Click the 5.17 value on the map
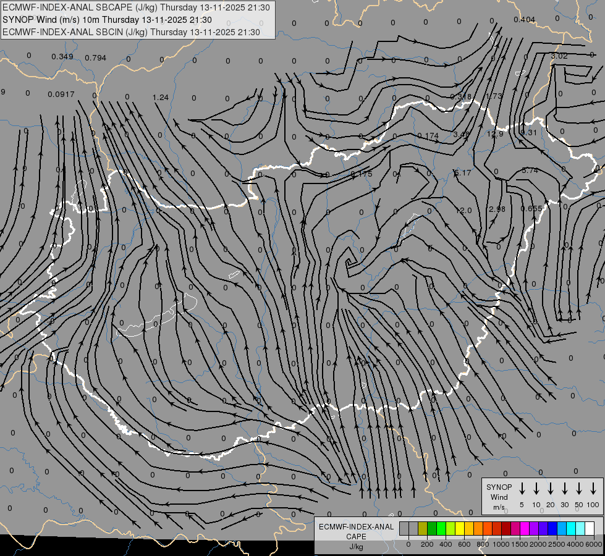 tap(463, 172)
